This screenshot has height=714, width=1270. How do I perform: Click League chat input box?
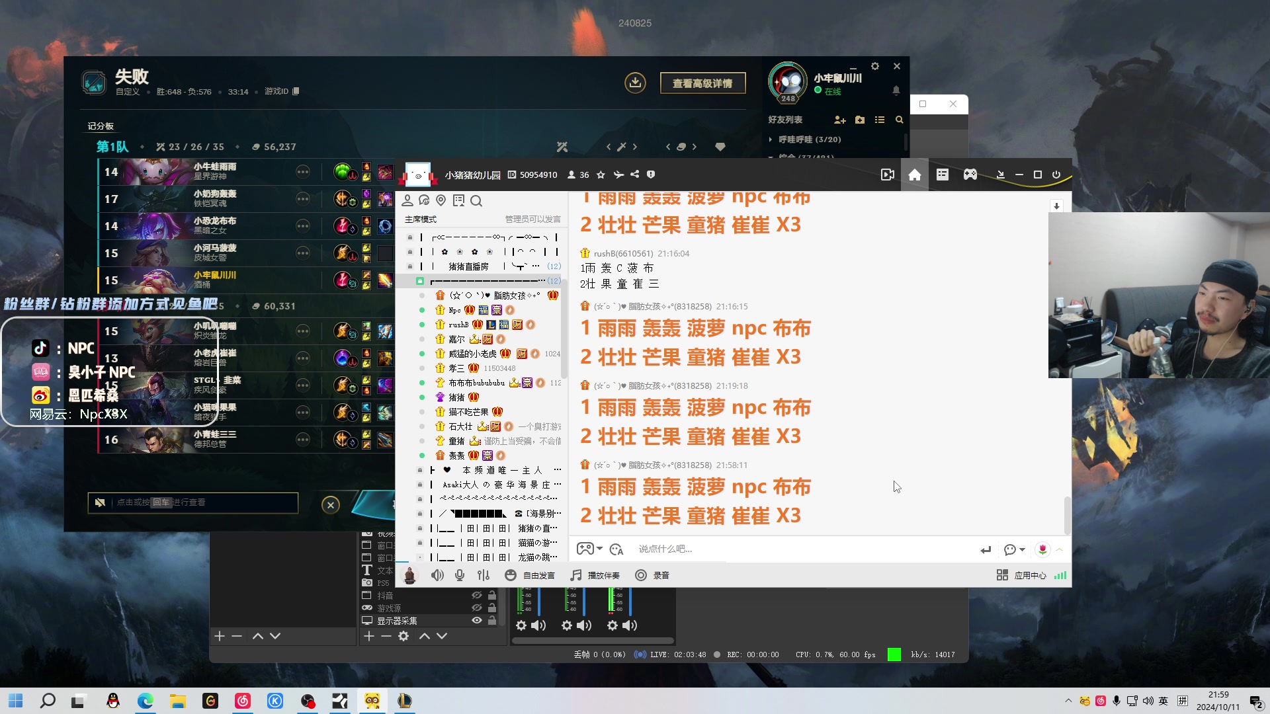point(192,502)
